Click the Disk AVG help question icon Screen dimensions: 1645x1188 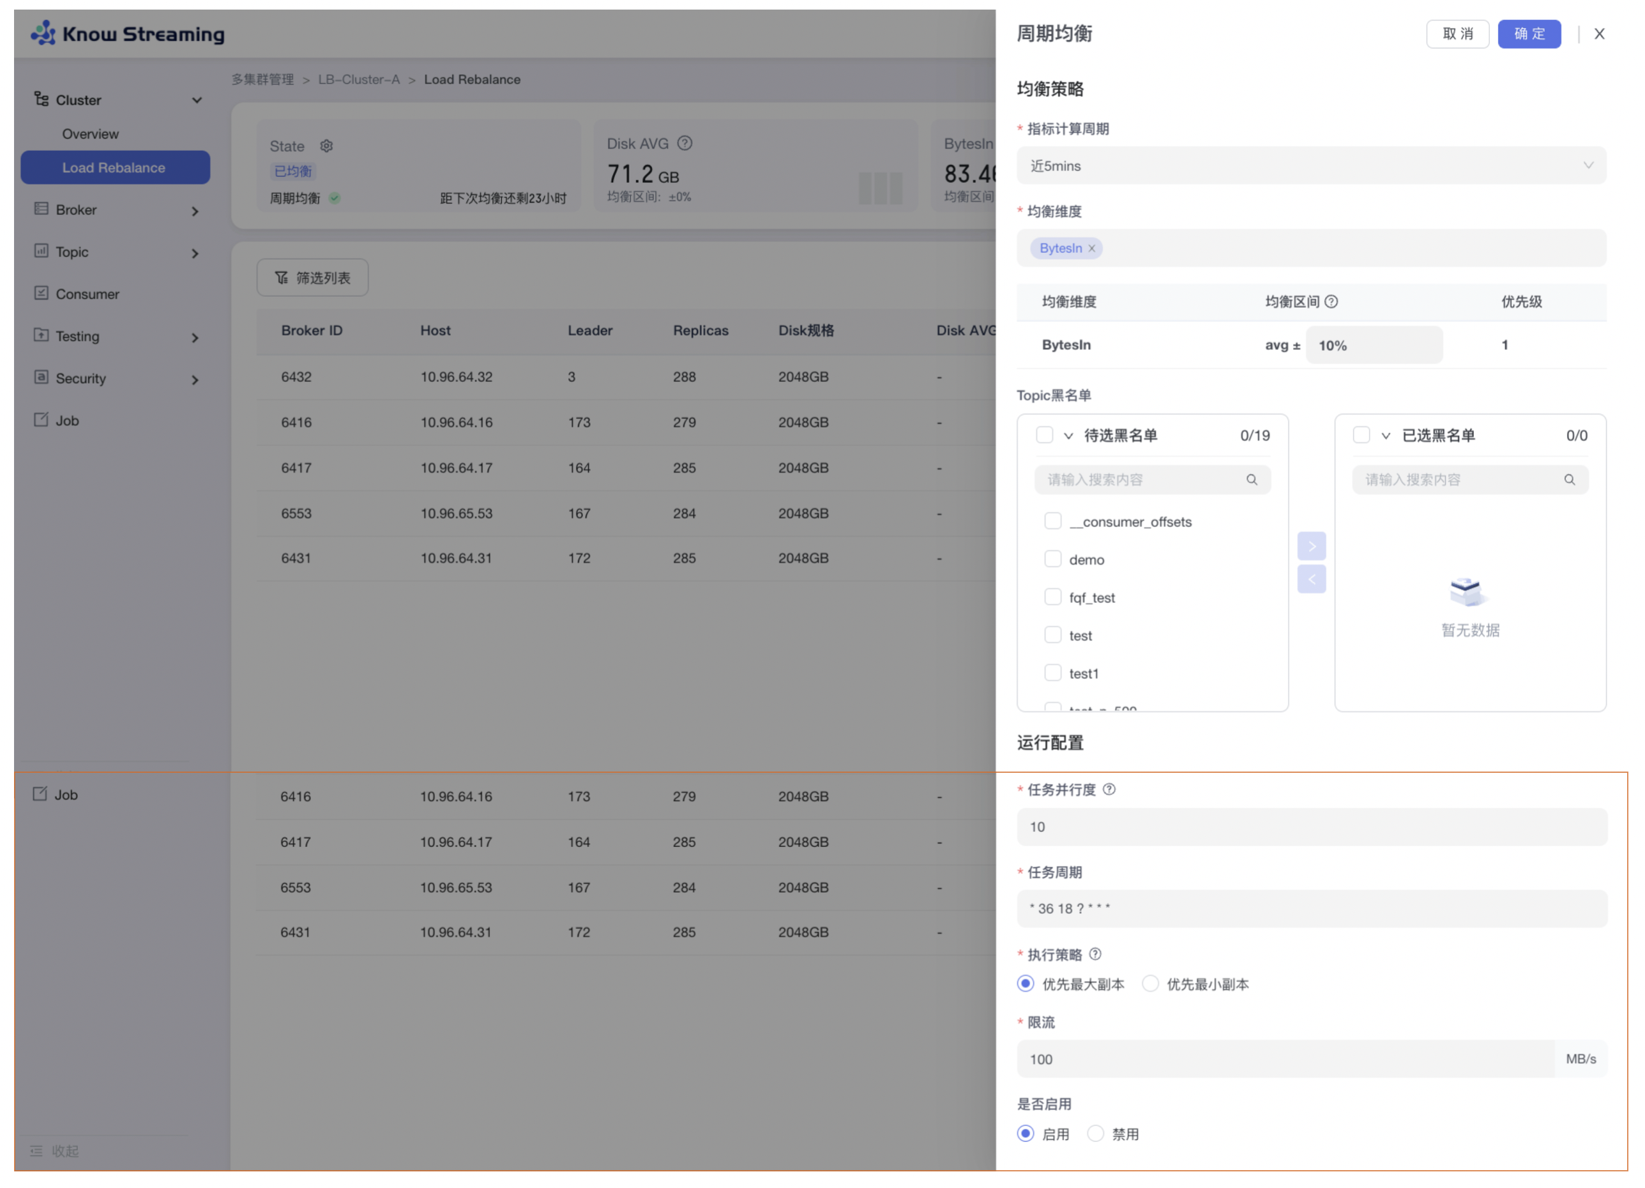point(685,144)
